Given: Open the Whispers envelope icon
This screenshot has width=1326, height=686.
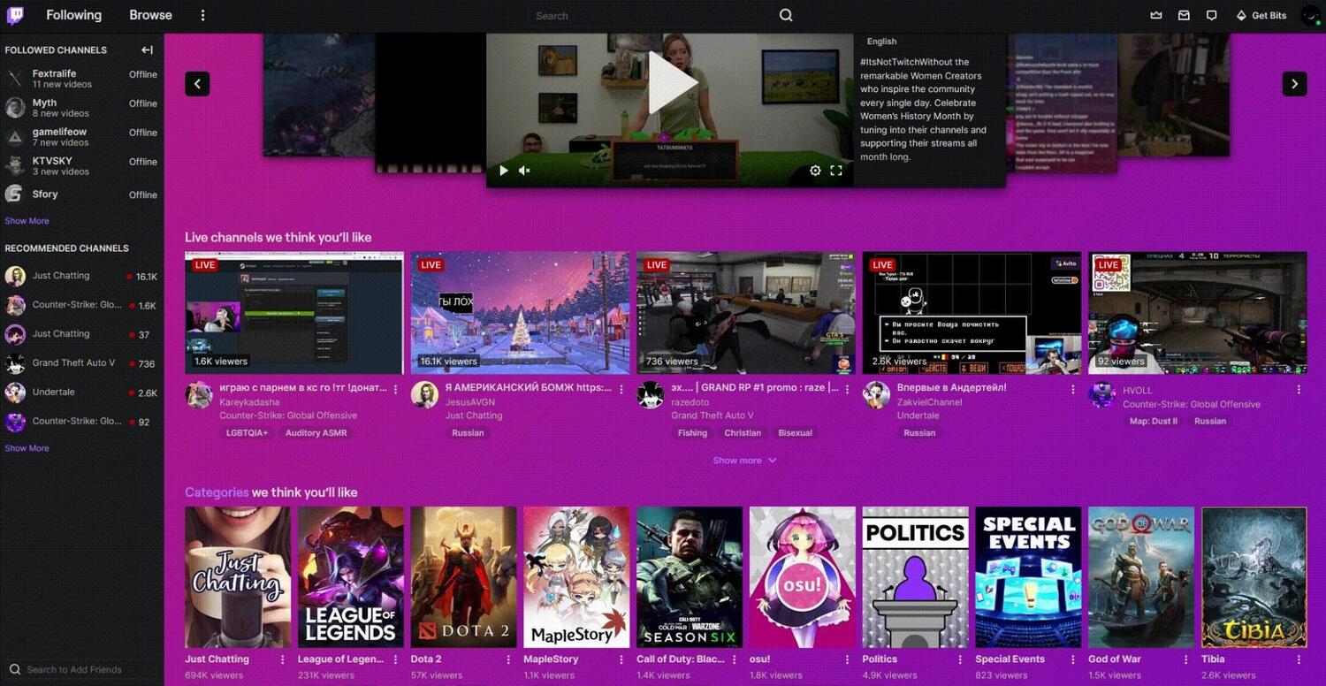Looking at the screenshot, I should coord(1182,15).
